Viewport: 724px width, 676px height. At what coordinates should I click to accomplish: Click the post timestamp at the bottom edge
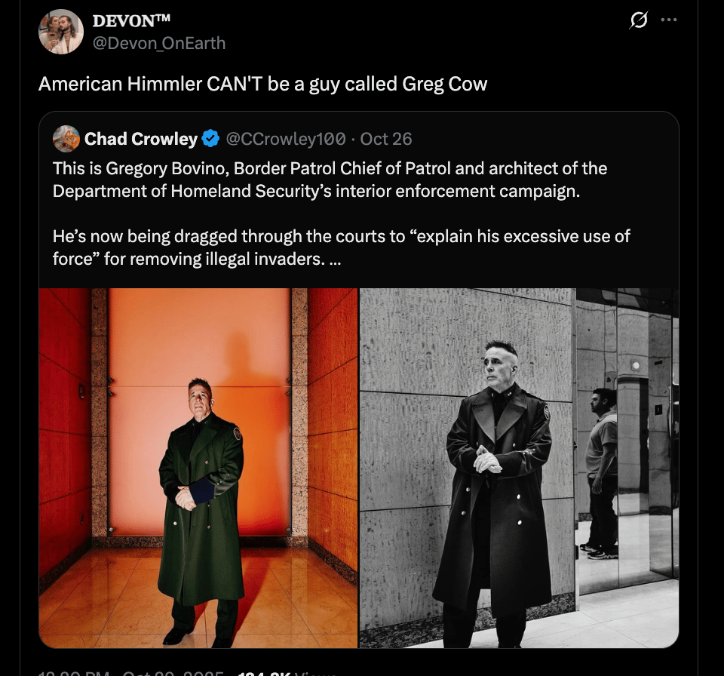coord(131,673)
